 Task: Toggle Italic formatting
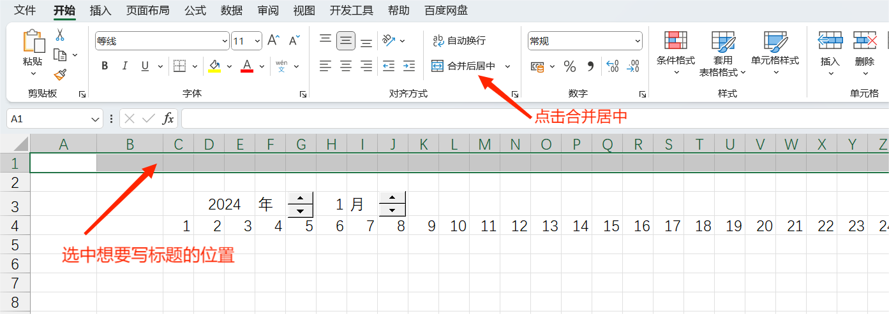click(125, 66)
